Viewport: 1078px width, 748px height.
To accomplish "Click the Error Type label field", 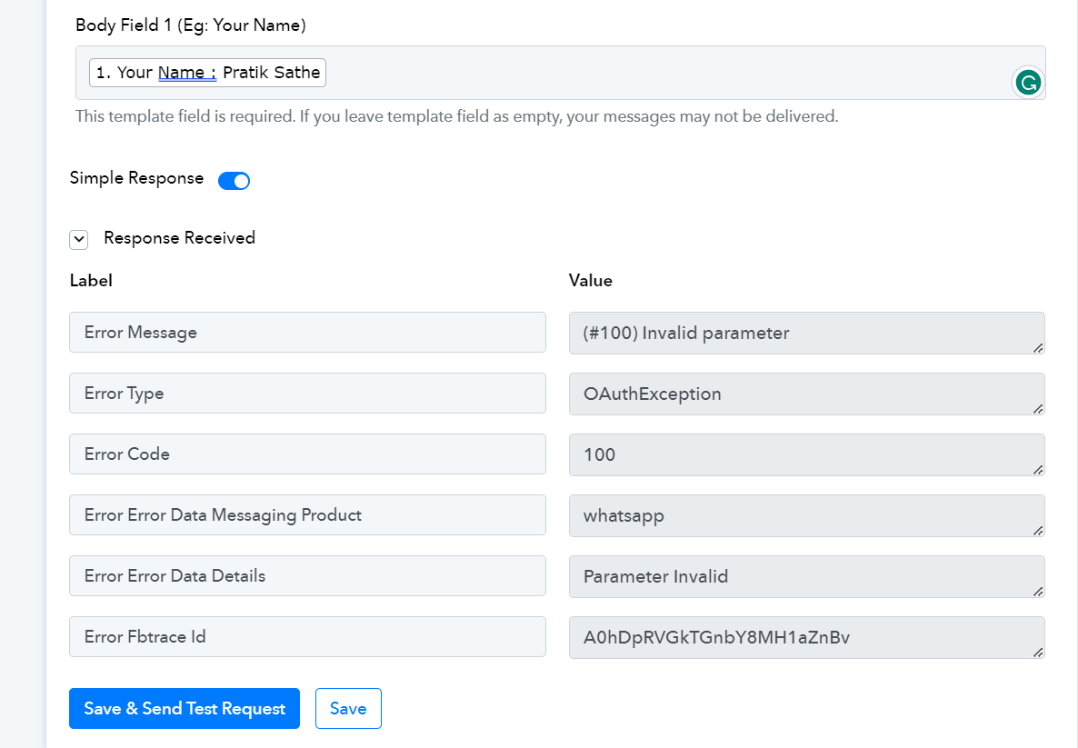I will (307, 394).
